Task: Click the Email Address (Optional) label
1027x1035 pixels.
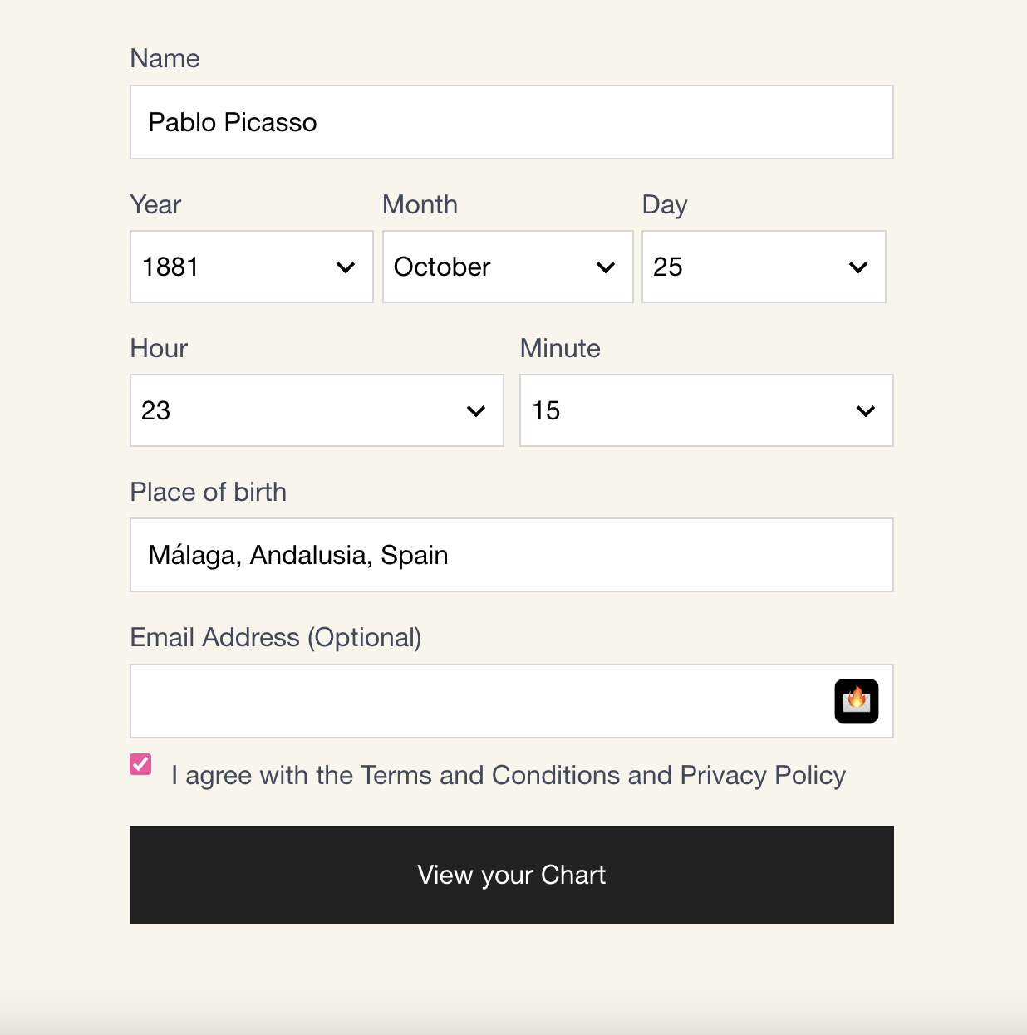Action: coord(276,637)
